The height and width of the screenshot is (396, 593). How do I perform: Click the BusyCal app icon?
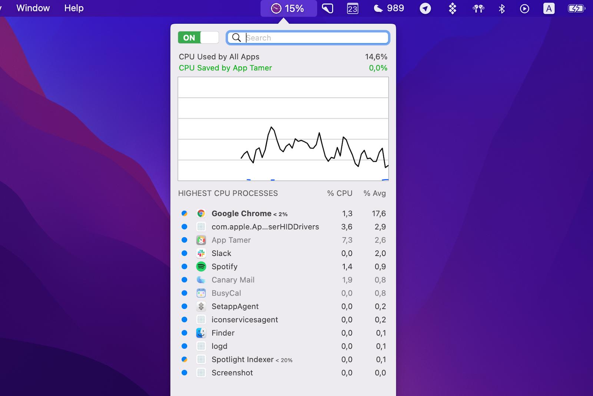[x=201, y=293]
